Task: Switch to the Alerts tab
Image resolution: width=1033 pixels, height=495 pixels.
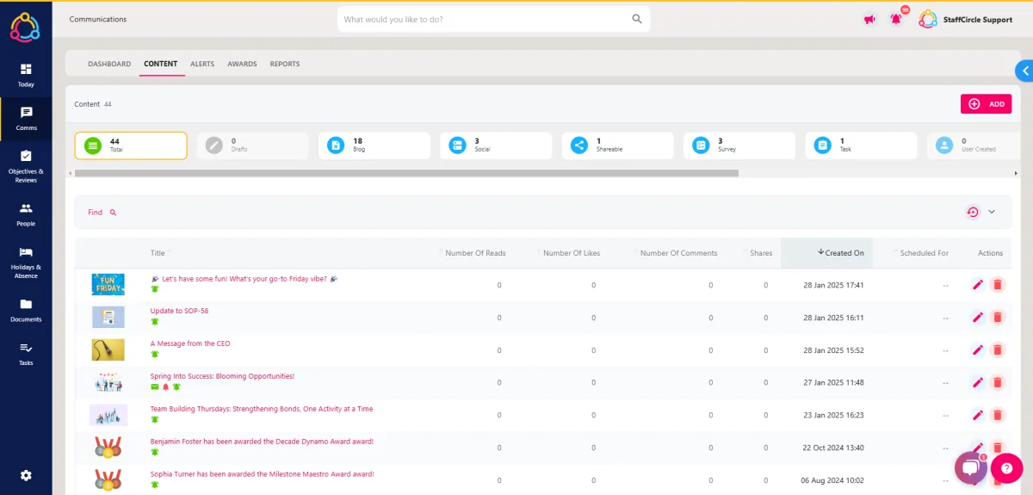Action: coord(202,64)
